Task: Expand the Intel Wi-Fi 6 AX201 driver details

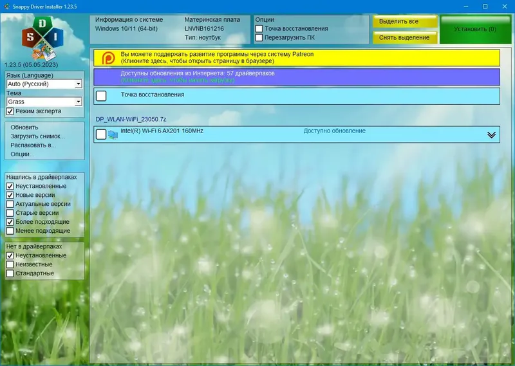Action: 491,135
